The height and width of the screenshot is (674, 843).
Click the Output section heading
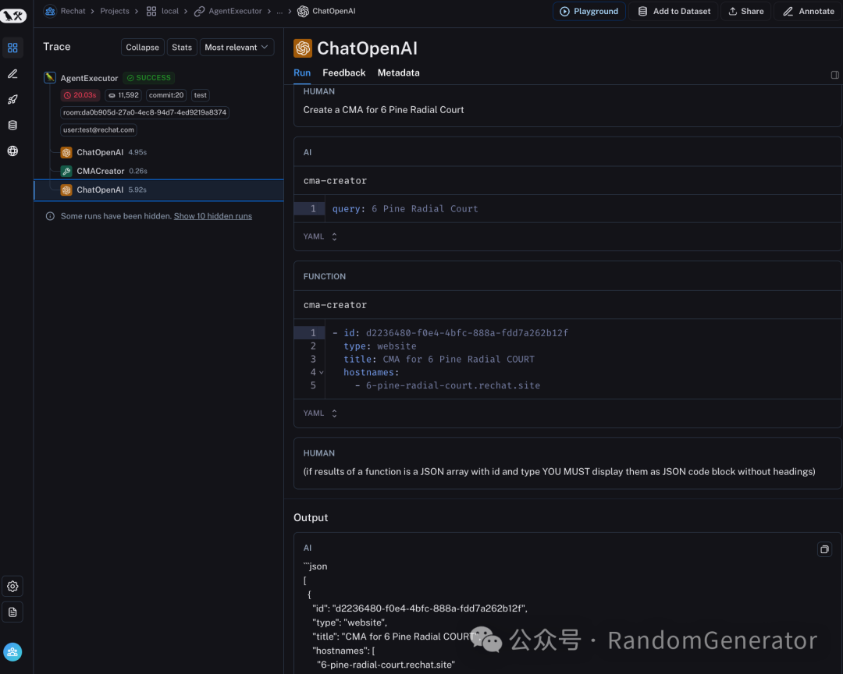click(x=311, y=518)
